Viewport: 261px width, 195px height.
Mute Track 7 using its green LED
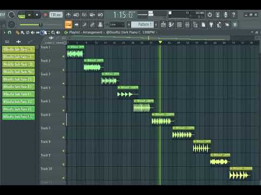point(64,138)
